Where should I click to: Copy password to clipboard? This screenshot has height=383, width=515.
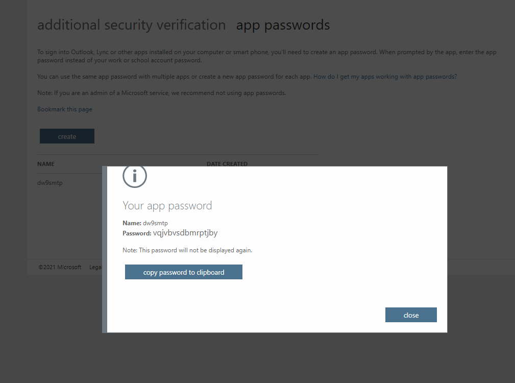(x=184, y=272)
